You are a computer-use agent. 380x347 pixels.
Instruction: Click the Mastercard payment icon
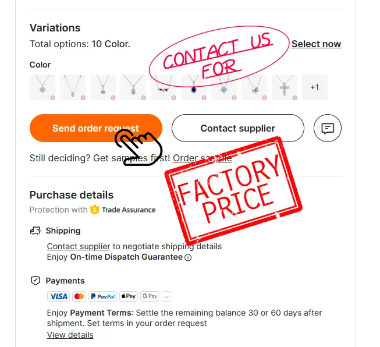tap(80, 296)
